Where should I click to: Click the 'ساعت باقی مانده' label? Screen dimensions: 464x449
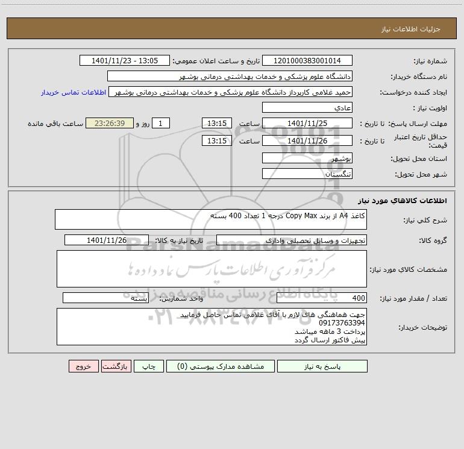click(x=55, y=124)
